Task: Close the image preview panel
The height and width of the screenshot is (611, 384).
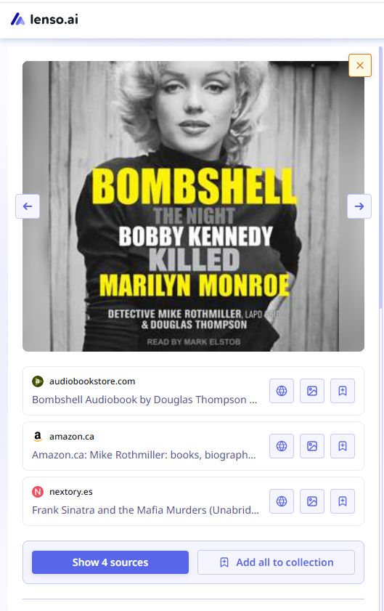Action: tap(360, 65)
